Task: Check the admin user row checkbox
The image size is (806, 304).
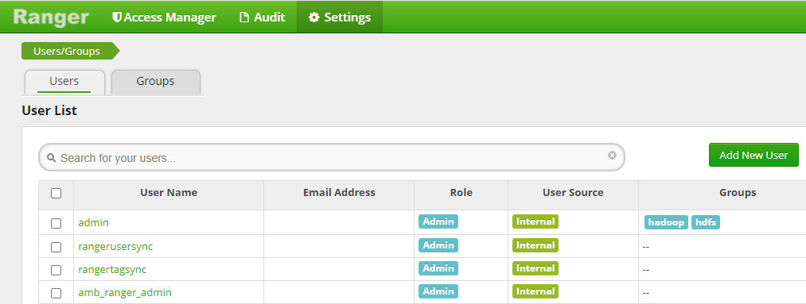Action: (56, 224)
